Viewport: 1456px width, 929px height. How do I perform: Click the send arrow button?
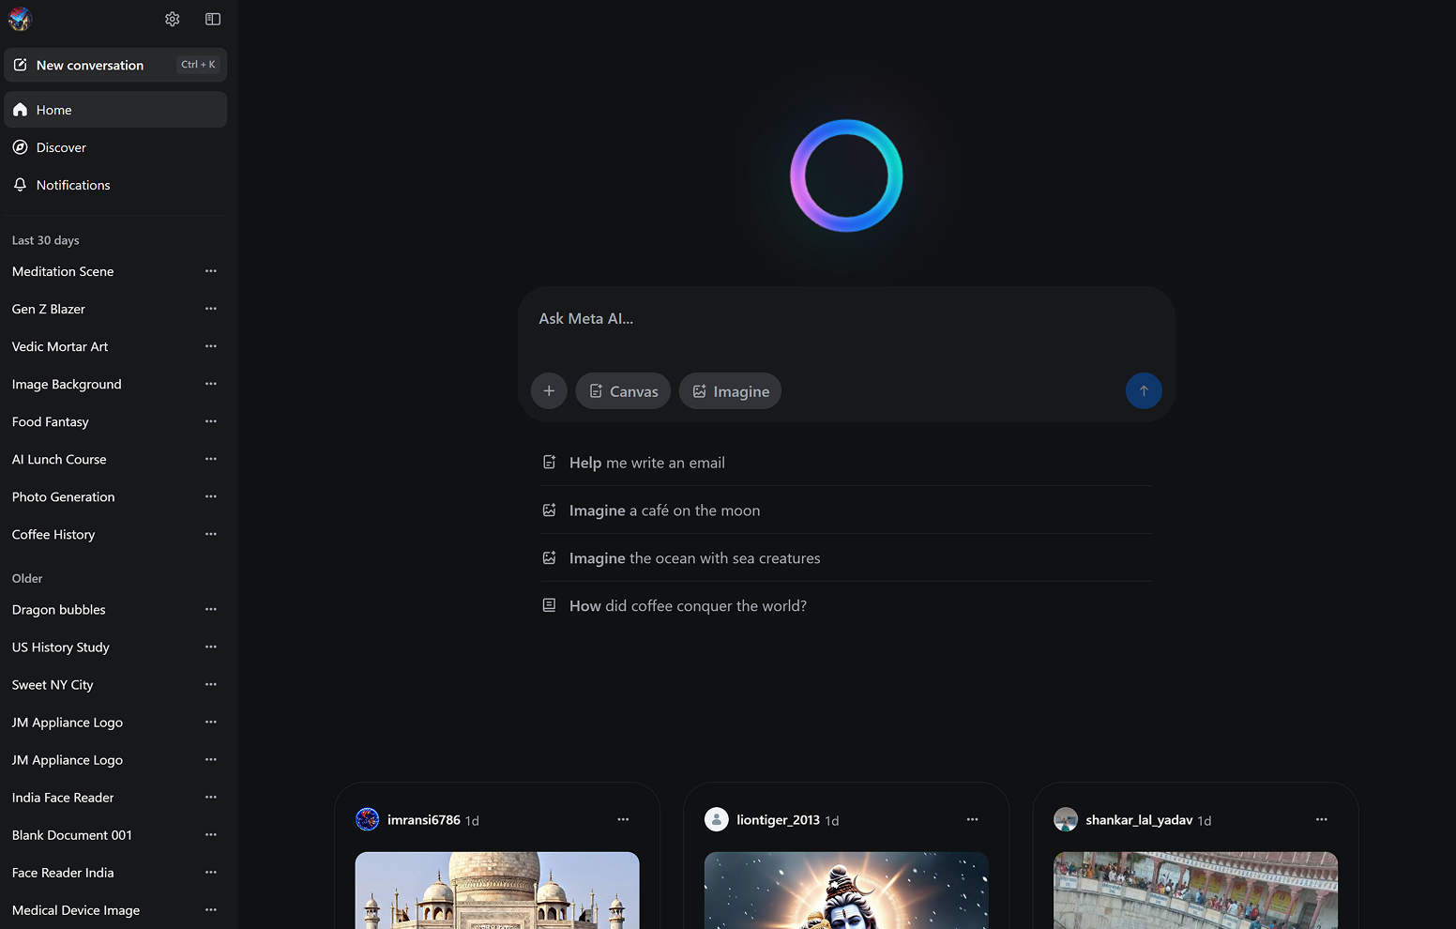(x=1144, y=391)
